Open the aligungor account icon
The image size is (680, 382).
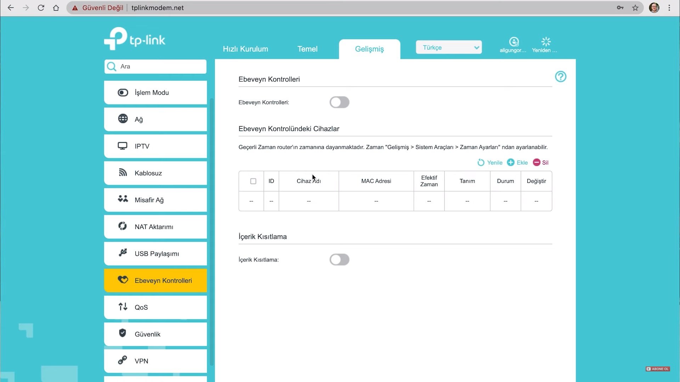(514, 42)
